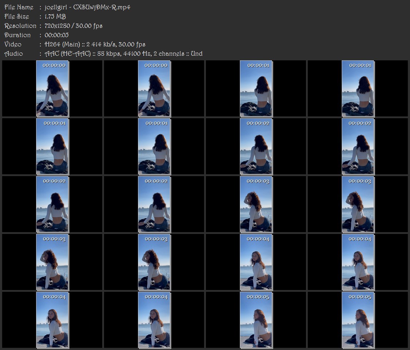
Task: Open the second thumbnail stamped 00:00:00
Action: pyautogui.click(x=154, y=89)
